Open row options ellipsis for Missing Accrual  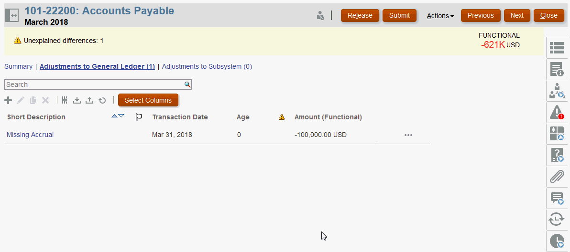408,135
